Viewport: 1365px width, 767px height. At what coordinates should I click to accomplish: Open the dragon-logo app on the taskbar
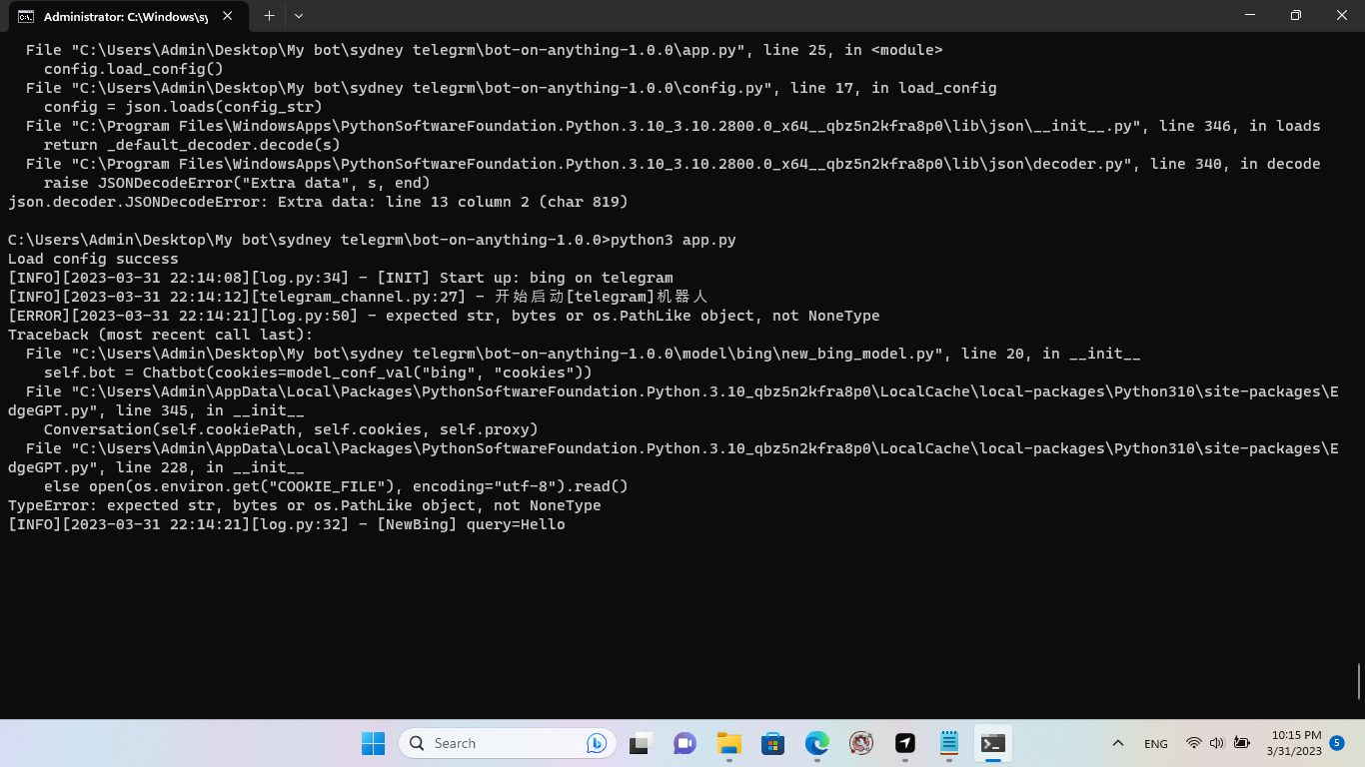click(860, 743)
